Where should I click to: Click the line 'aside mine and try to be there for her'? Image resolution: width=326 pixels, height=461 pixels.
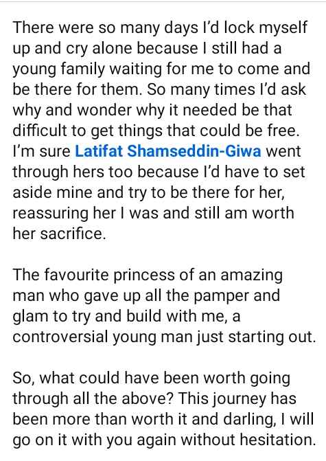pyautogui.click(x=149, y=192)
